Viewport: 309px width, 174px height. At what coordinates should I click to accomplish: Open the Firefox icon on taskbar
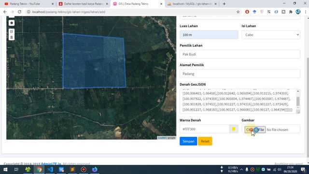(x=95, y=170)
